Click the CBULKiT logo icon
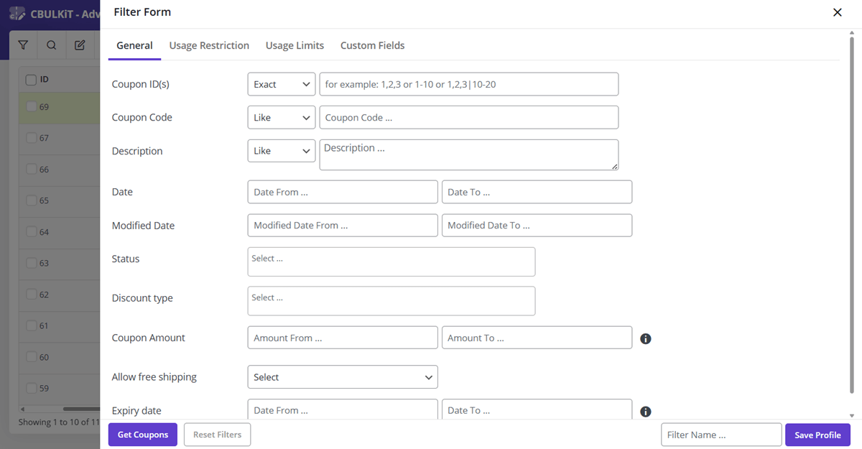 [x=16, y=12]
